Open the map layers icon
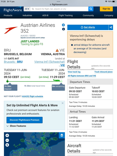117x156 pixels. pos(62,135)
